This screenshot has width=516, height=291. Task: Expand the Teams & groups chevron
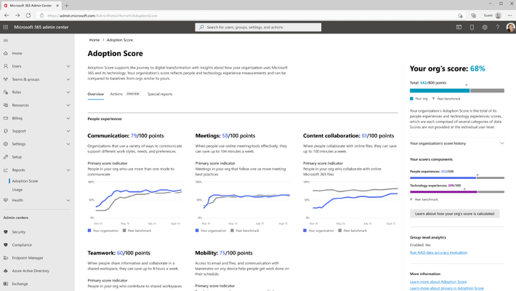[68, 79]
